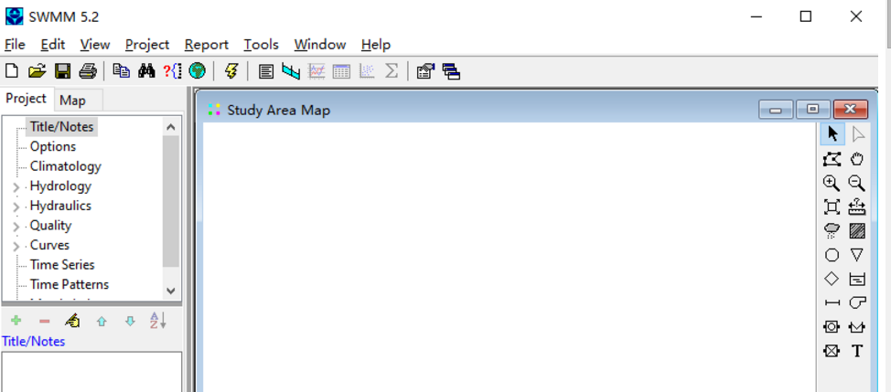View the map at full extent
The height and width of the screenshot is (392, 891).
[x=832, y=207]
